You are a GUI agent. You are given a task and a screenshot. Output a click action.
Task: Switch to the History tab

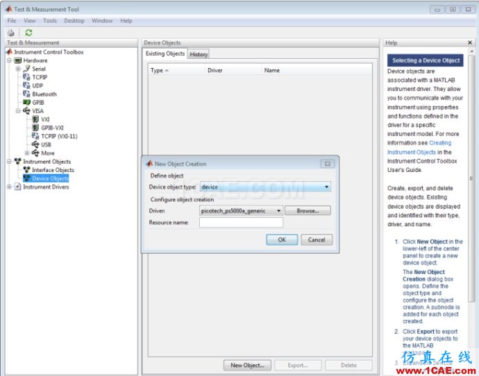[199, 54]
